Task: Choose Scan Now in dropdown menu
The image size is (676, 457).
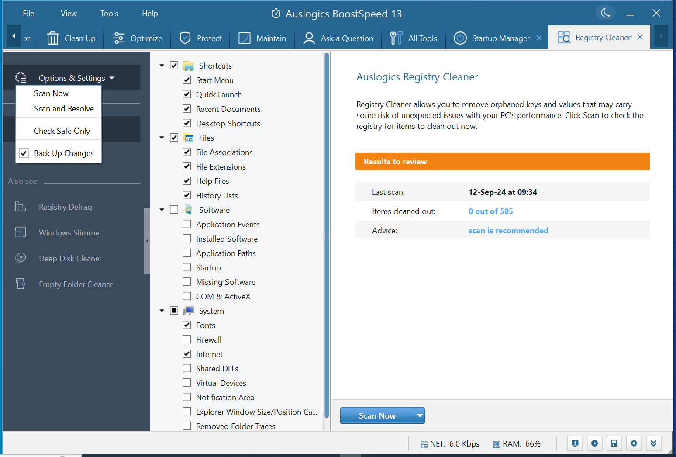Action: click(x=51, y=93)
